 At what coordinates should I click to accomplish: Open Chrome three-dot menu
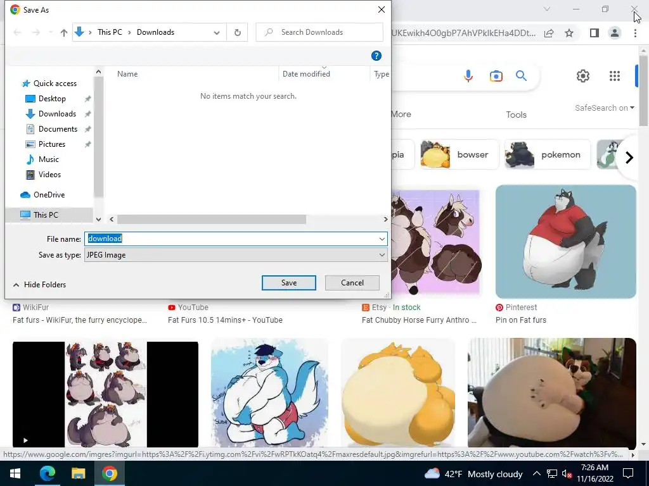pyautogui.click(x=635, y=33)
